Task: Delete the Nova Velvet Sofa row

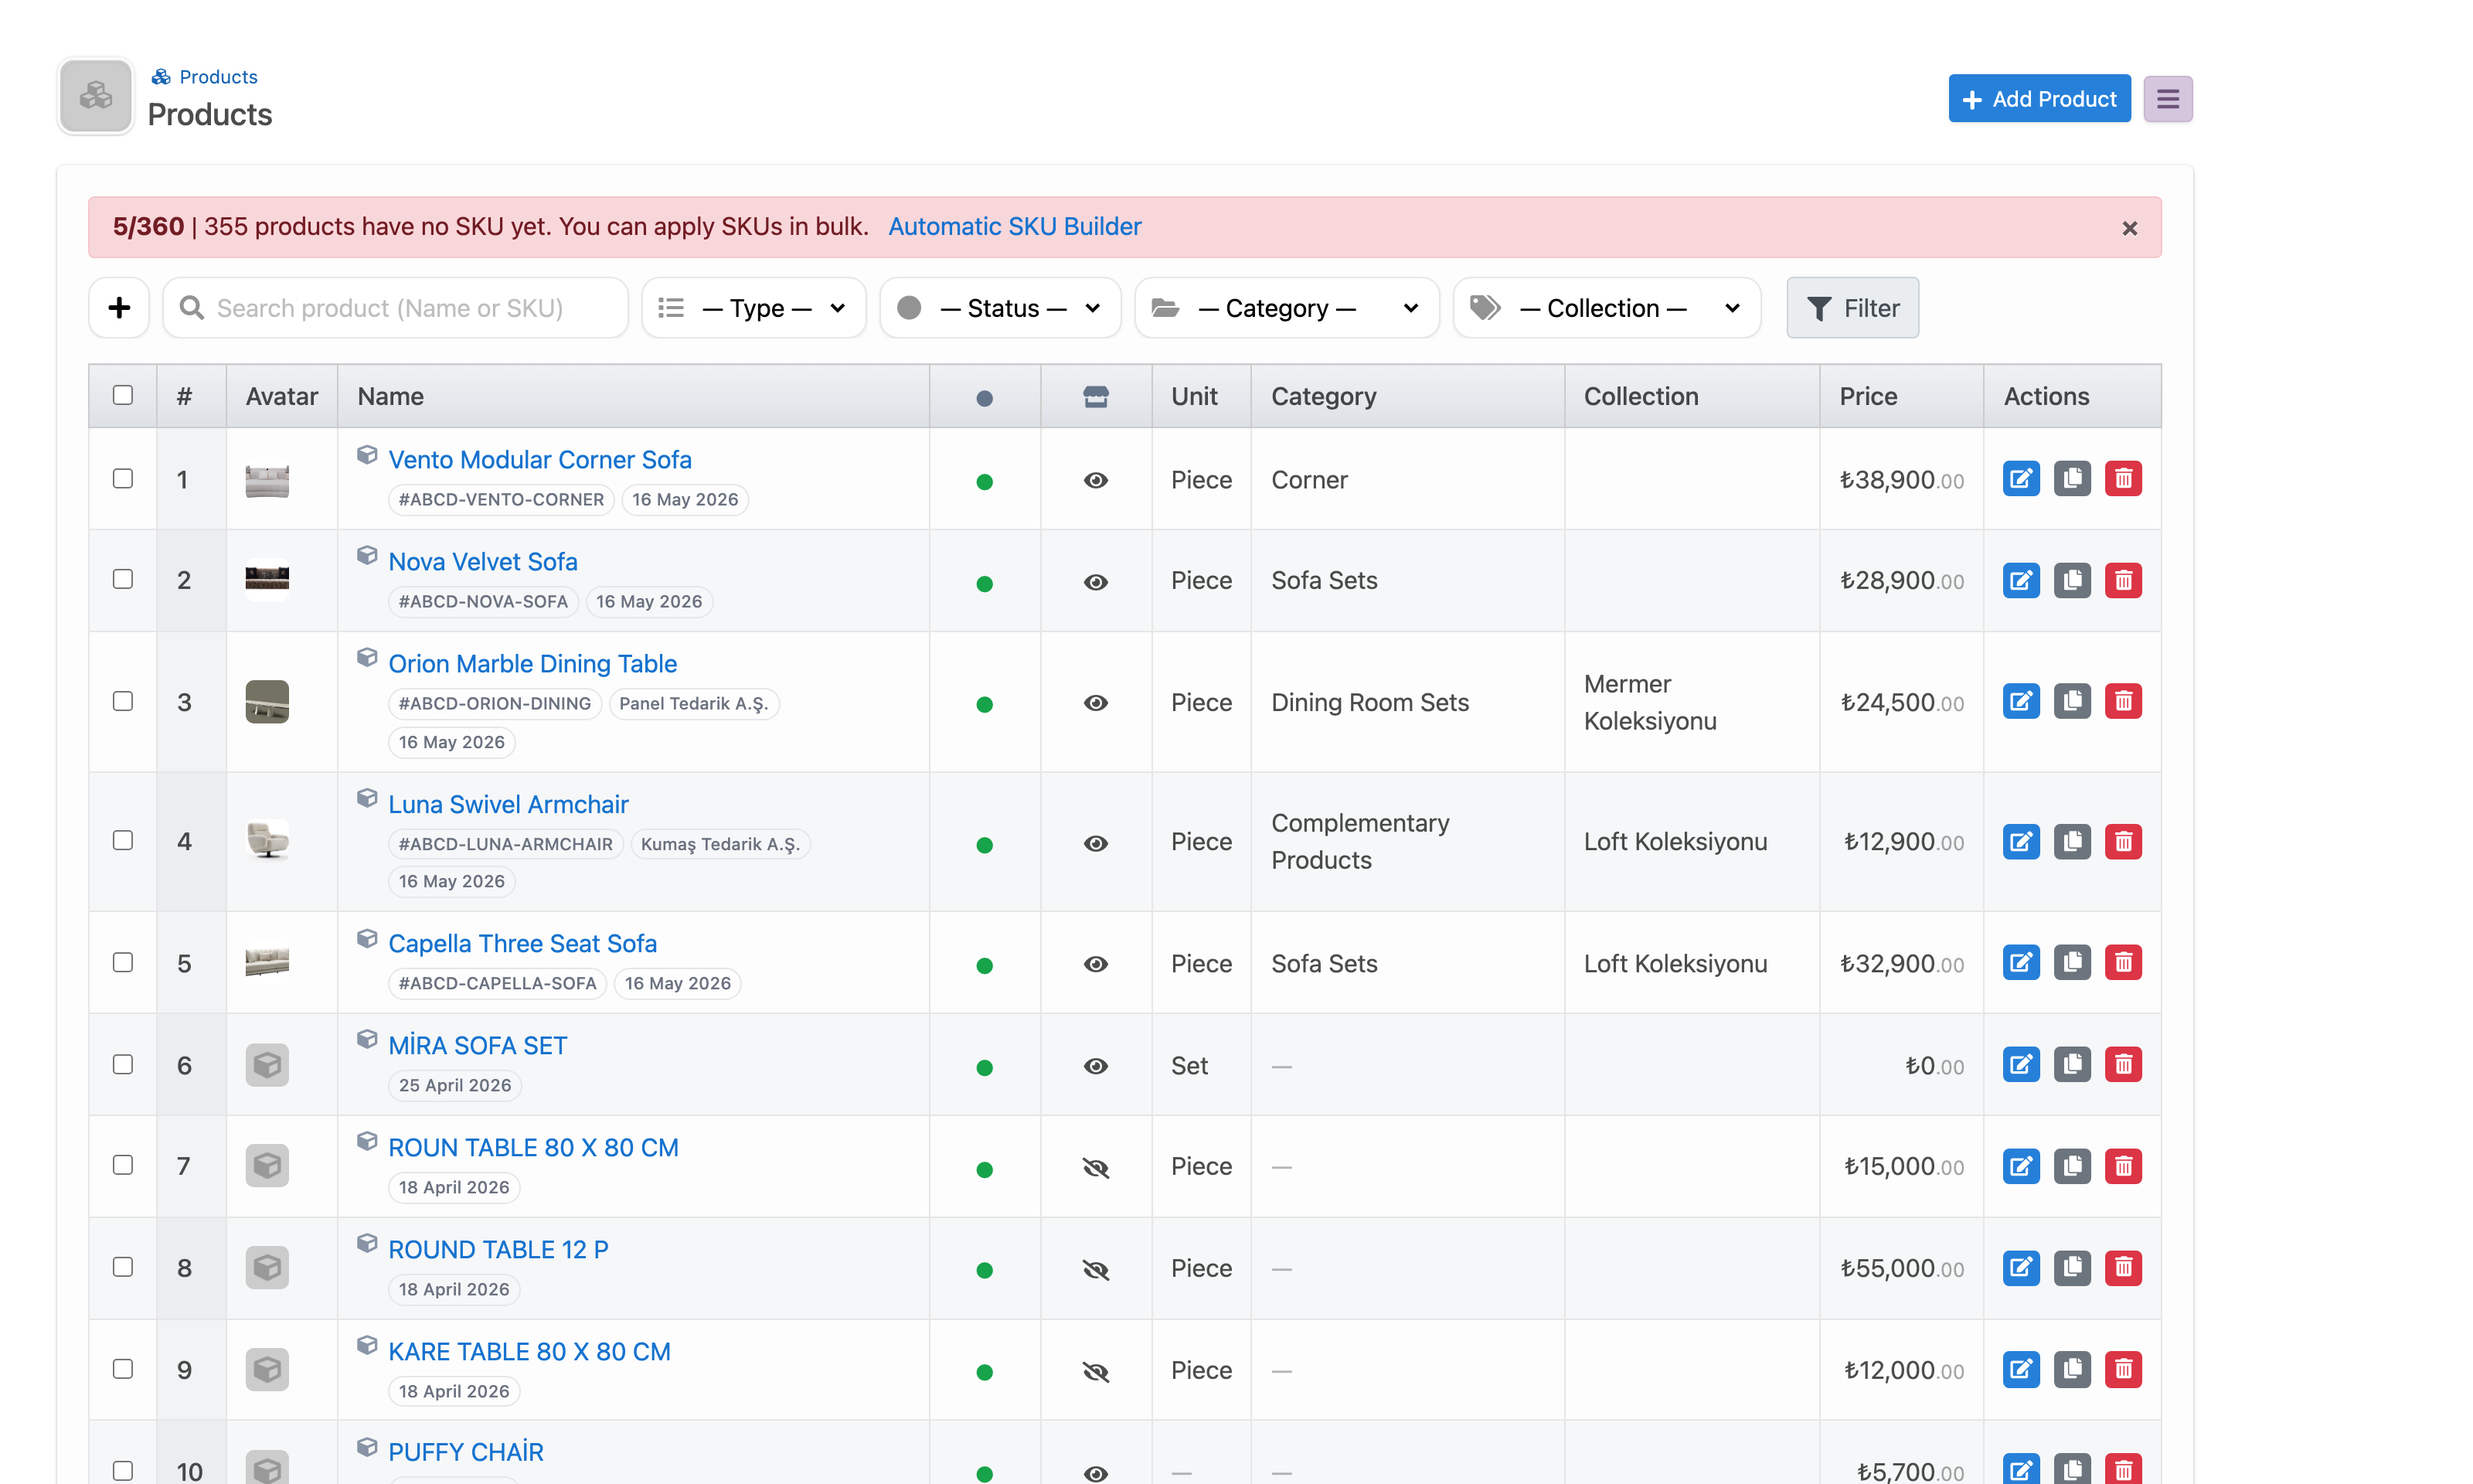Action: (x=2122, y=580)
